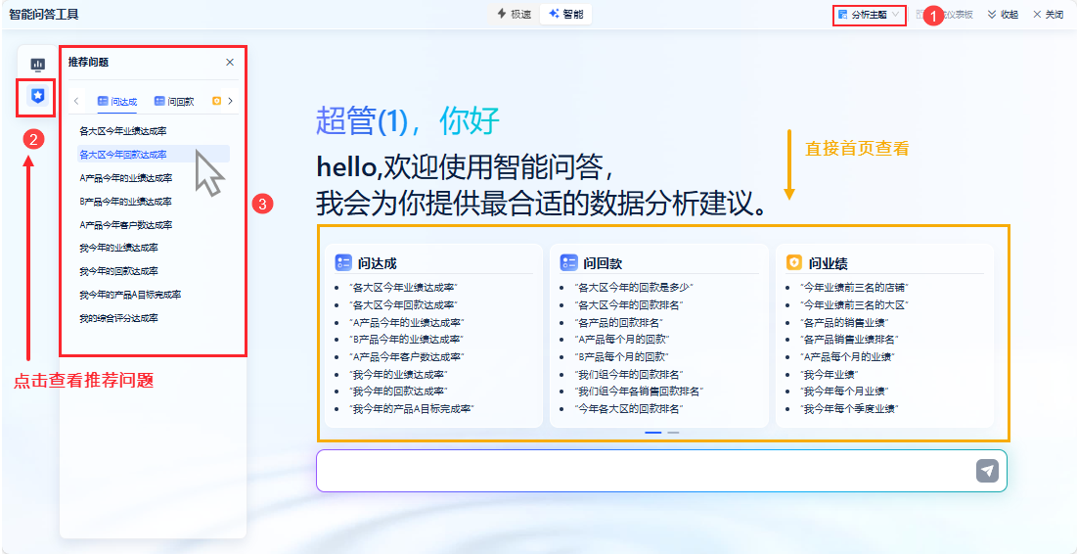Click "各大区今年的回款是多少" in 问回款 card

pyautogui.click(x=635, y=287)
